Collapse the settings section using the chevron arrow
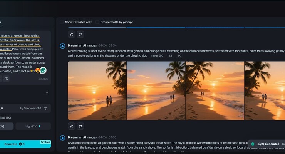Screen dimensions: 285x154 47,92
